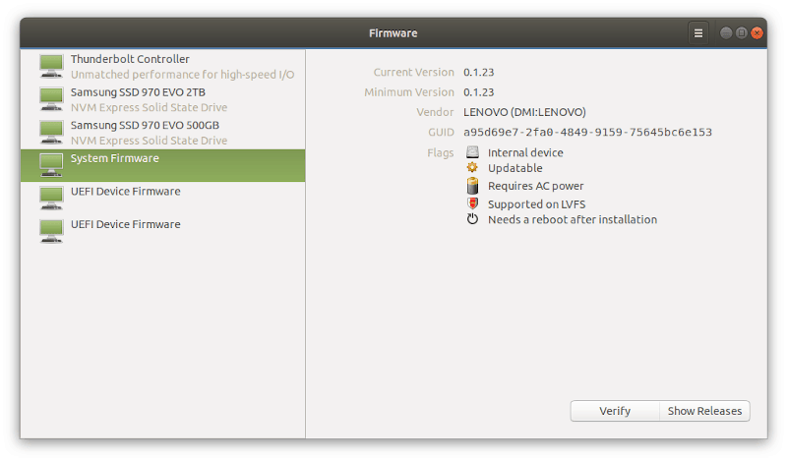Close the Firmware window
Screen dimensions: 787x461
(x=757, y=32)
